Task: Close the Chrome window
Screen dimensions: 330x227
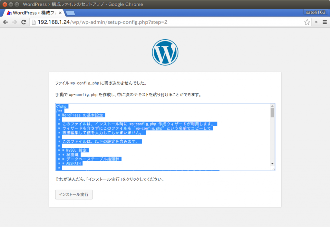Action: pos(5,4)
